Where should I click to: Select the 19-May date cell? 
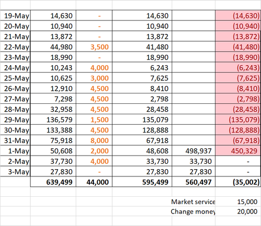pos(15,16)
